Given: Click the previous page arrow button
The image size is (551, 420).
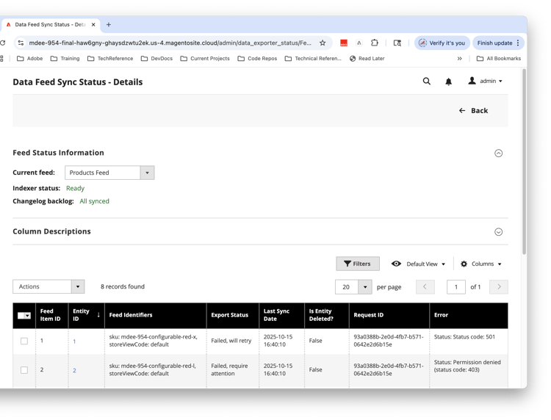Looking at the screenshot, I should click(x=425, y=287).
